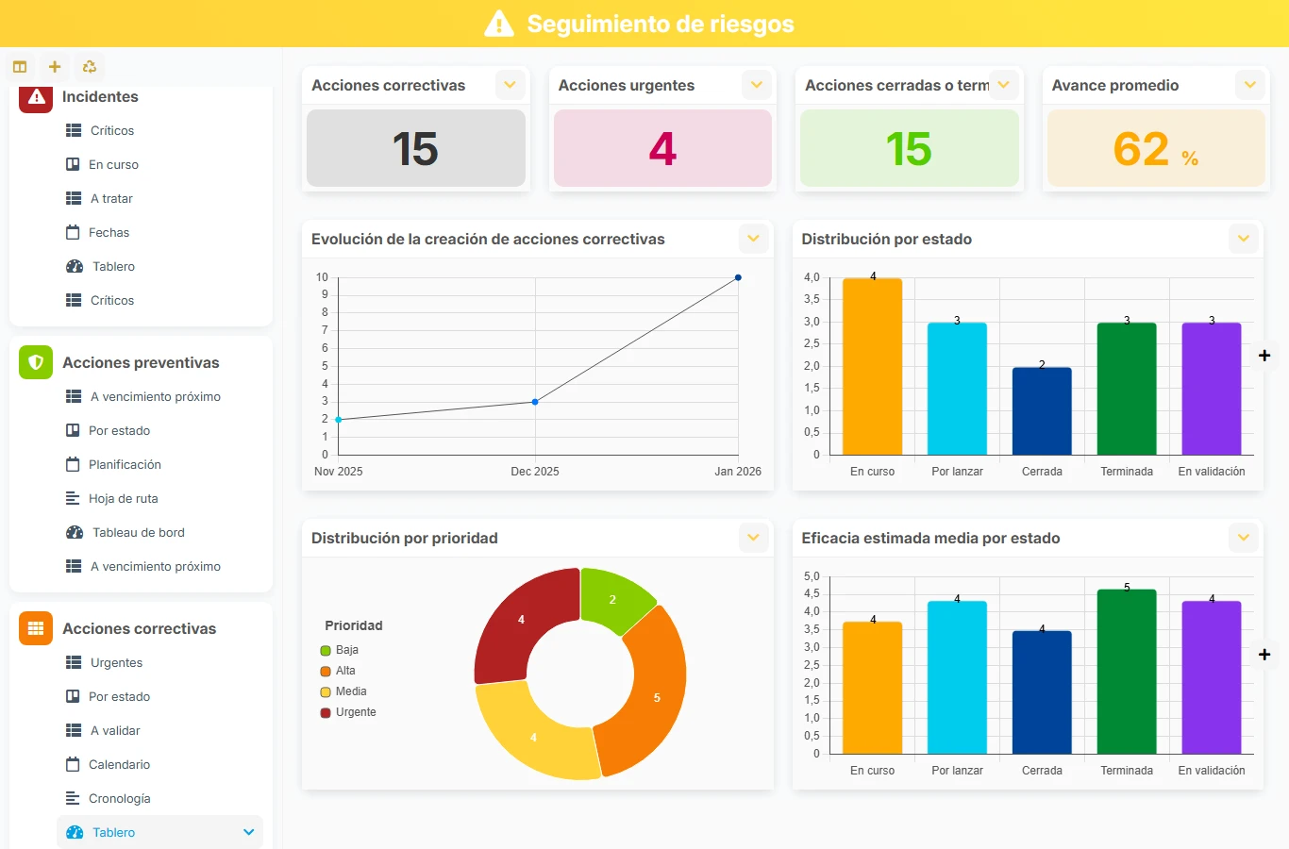Toggle the Media legend entry

click(343, 691)
